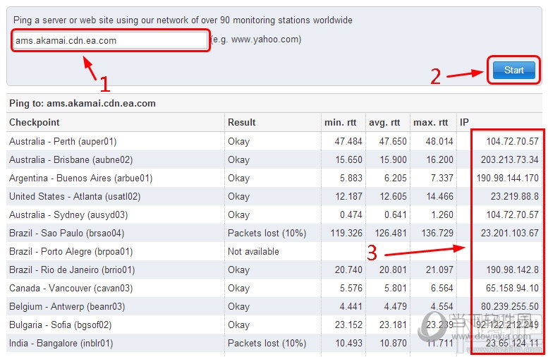The height and width of the screenshot is (357, 548).
Task: Click Canada - Vancouver (cavan03) checkpoint
Action: tap(71, 288)
